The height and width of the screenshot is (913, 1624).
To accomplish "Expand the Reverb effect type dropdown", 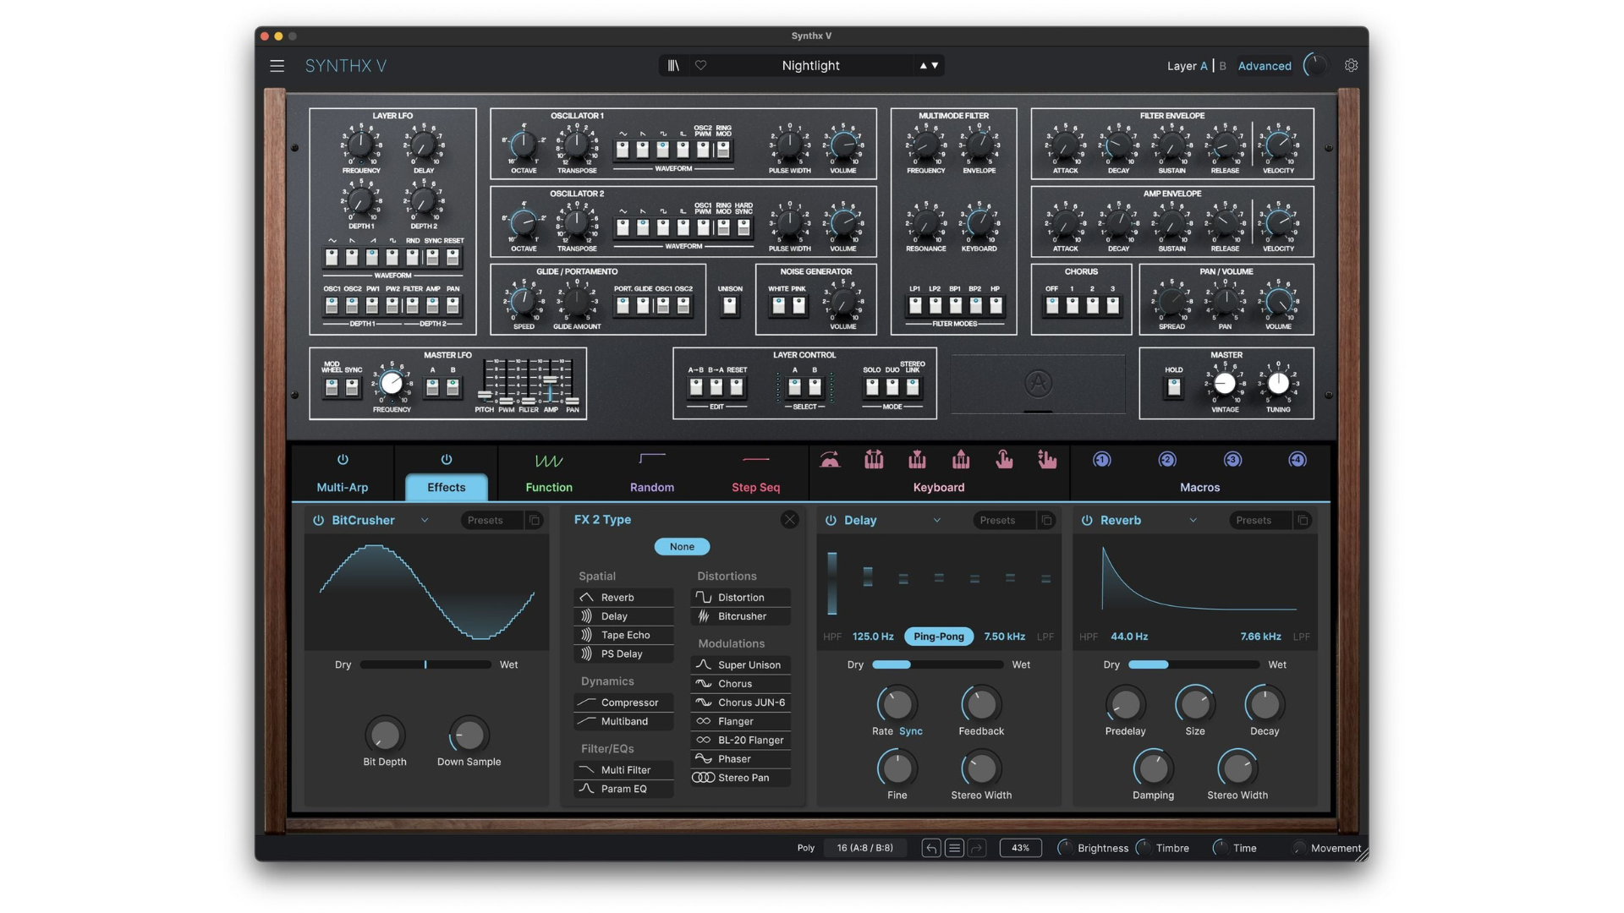I will tap(1193, 520).
